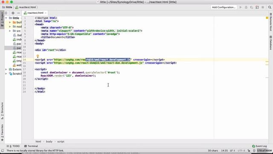The image size is (273, 154).
Task: Click the yellow inspection status square
Action: (x=267, y=18)
